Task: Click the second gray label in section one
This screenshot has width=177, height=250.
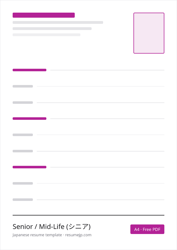Action: click(x=23, y=102)
